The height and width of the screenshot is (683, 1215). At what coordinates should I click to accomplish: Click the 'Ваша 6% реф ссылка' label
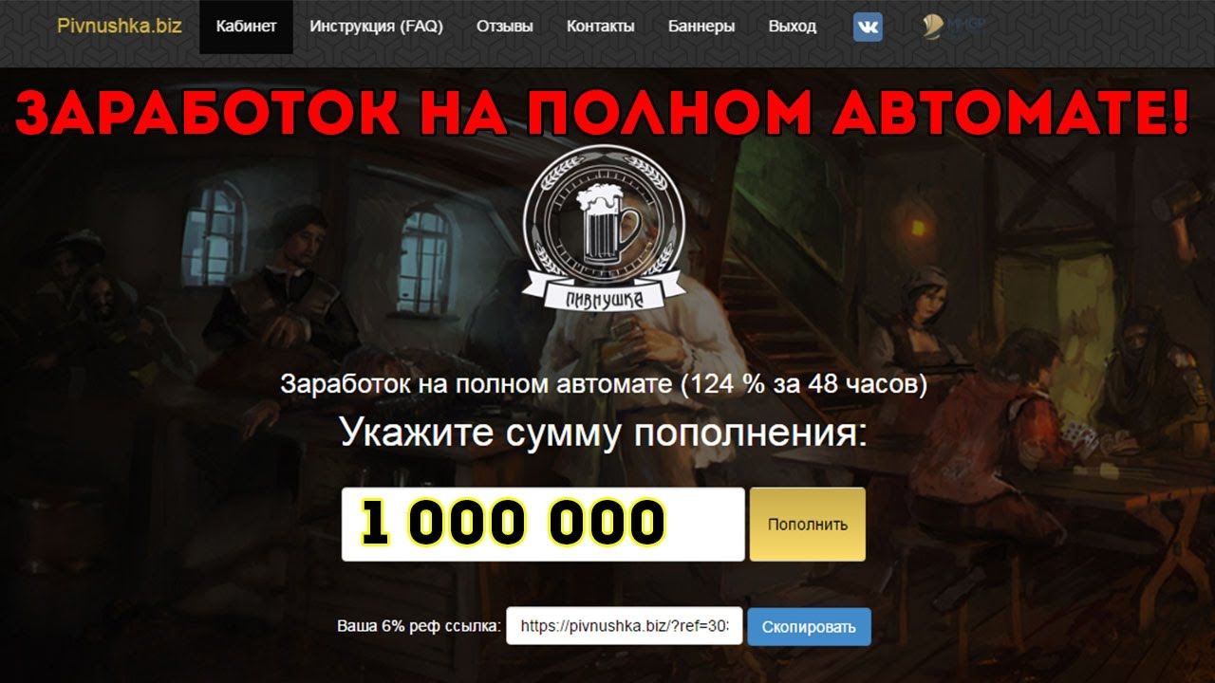[x=419, y=627]
